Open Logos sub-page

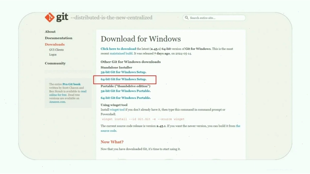coord(53,55)
